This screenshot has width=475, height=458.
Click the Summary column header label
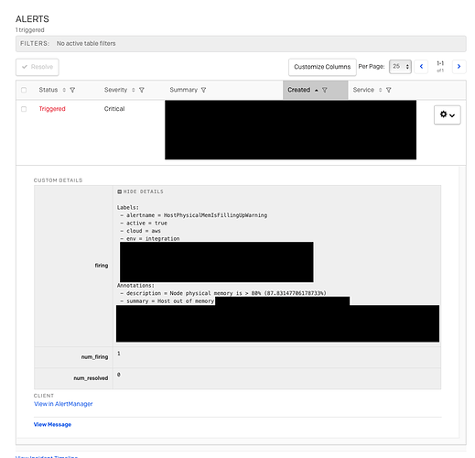click(x=184, y=90)
